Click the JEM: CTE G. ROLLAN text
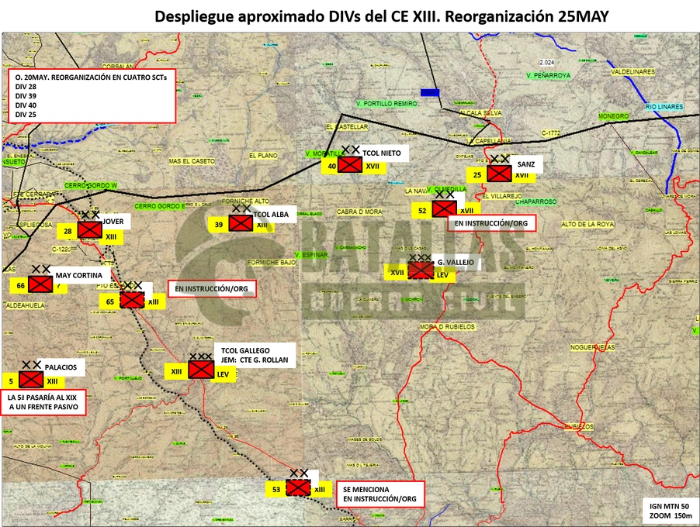 coord(255,360)
